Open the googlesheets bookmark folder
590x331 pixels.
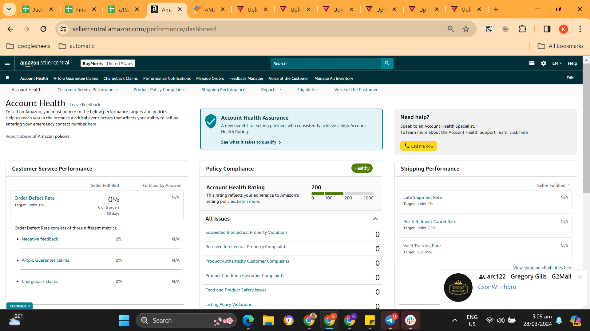coord(28,46)
